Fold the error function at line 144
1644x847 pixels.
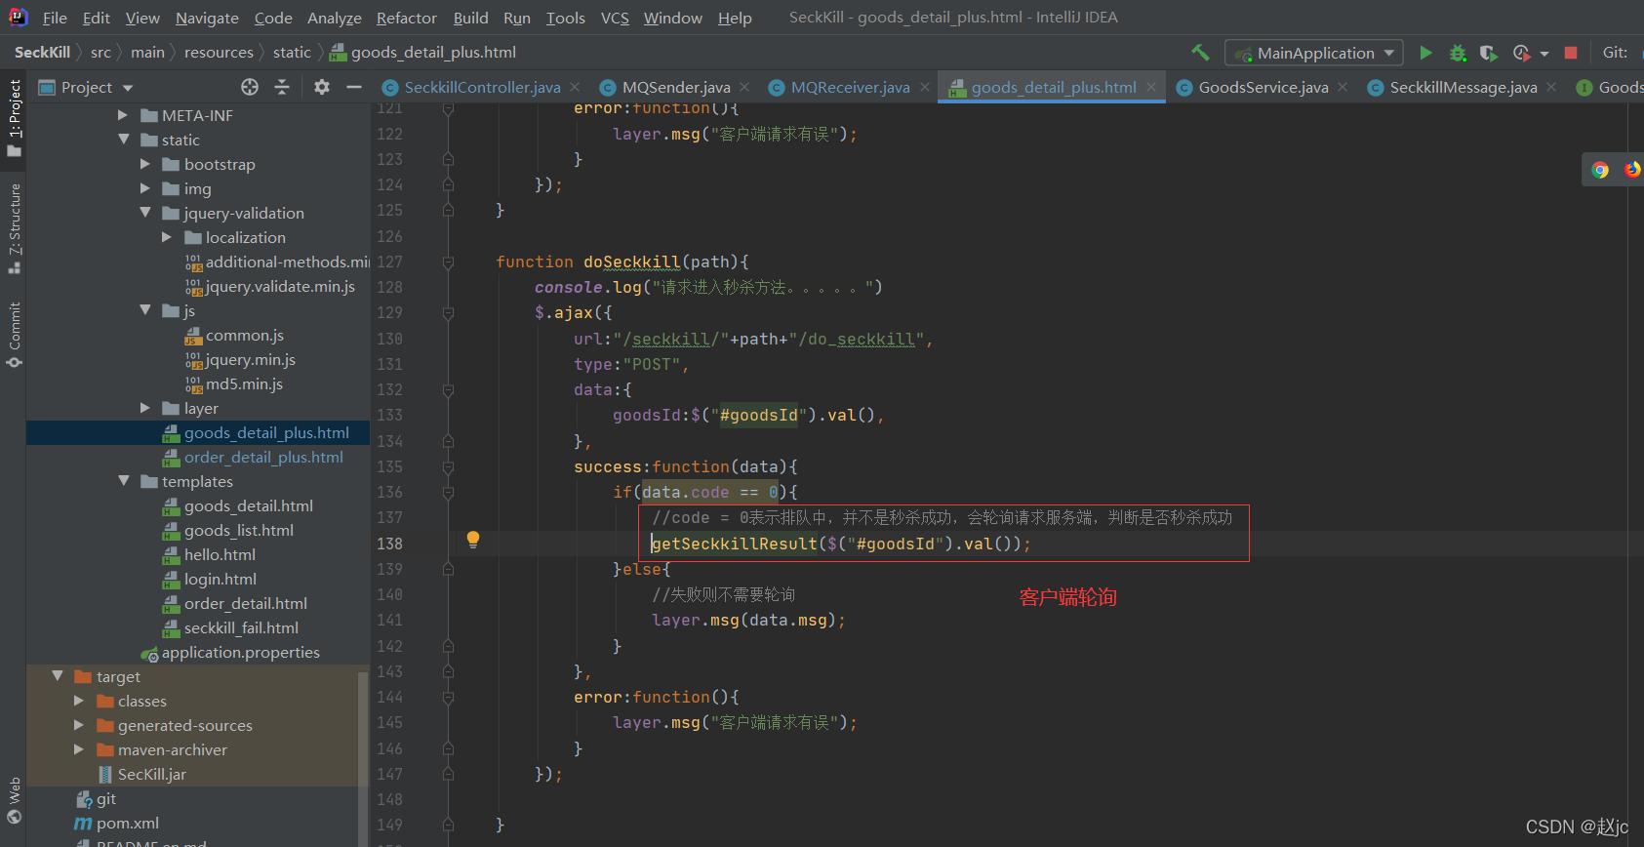[448, 697]
